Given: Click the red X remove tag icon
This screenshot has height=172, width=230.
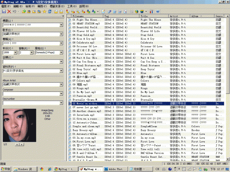Looking at the screenshot, I should click(x=9, y=11).
